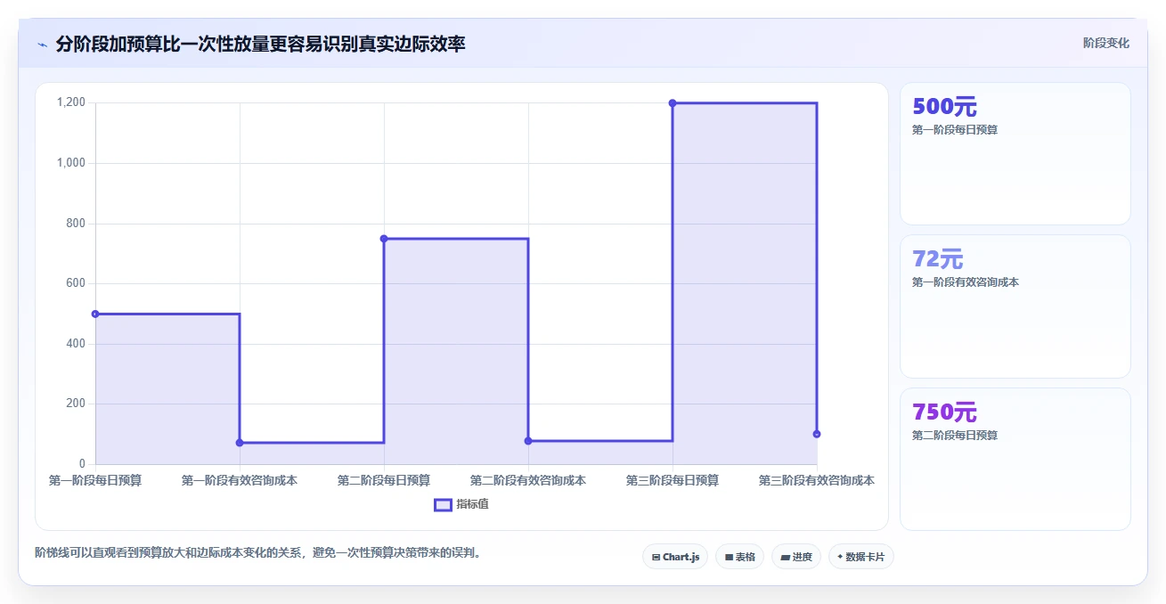Click the low data point for 第一阶段有效咨询成本
1166x604 pixels.
point(240,443)
